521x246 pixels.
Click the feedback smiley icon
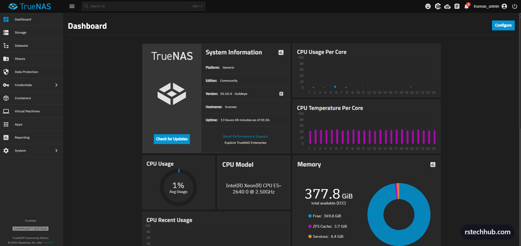pyautogui.click(x=428, y=6)
